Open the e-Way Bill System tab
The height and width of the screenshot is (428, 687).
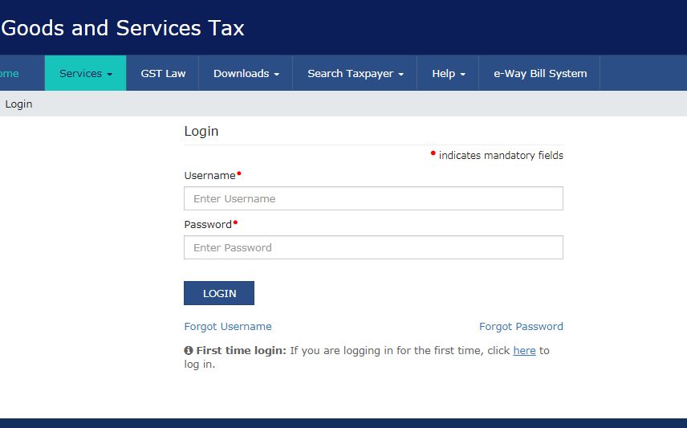(539, 73)
